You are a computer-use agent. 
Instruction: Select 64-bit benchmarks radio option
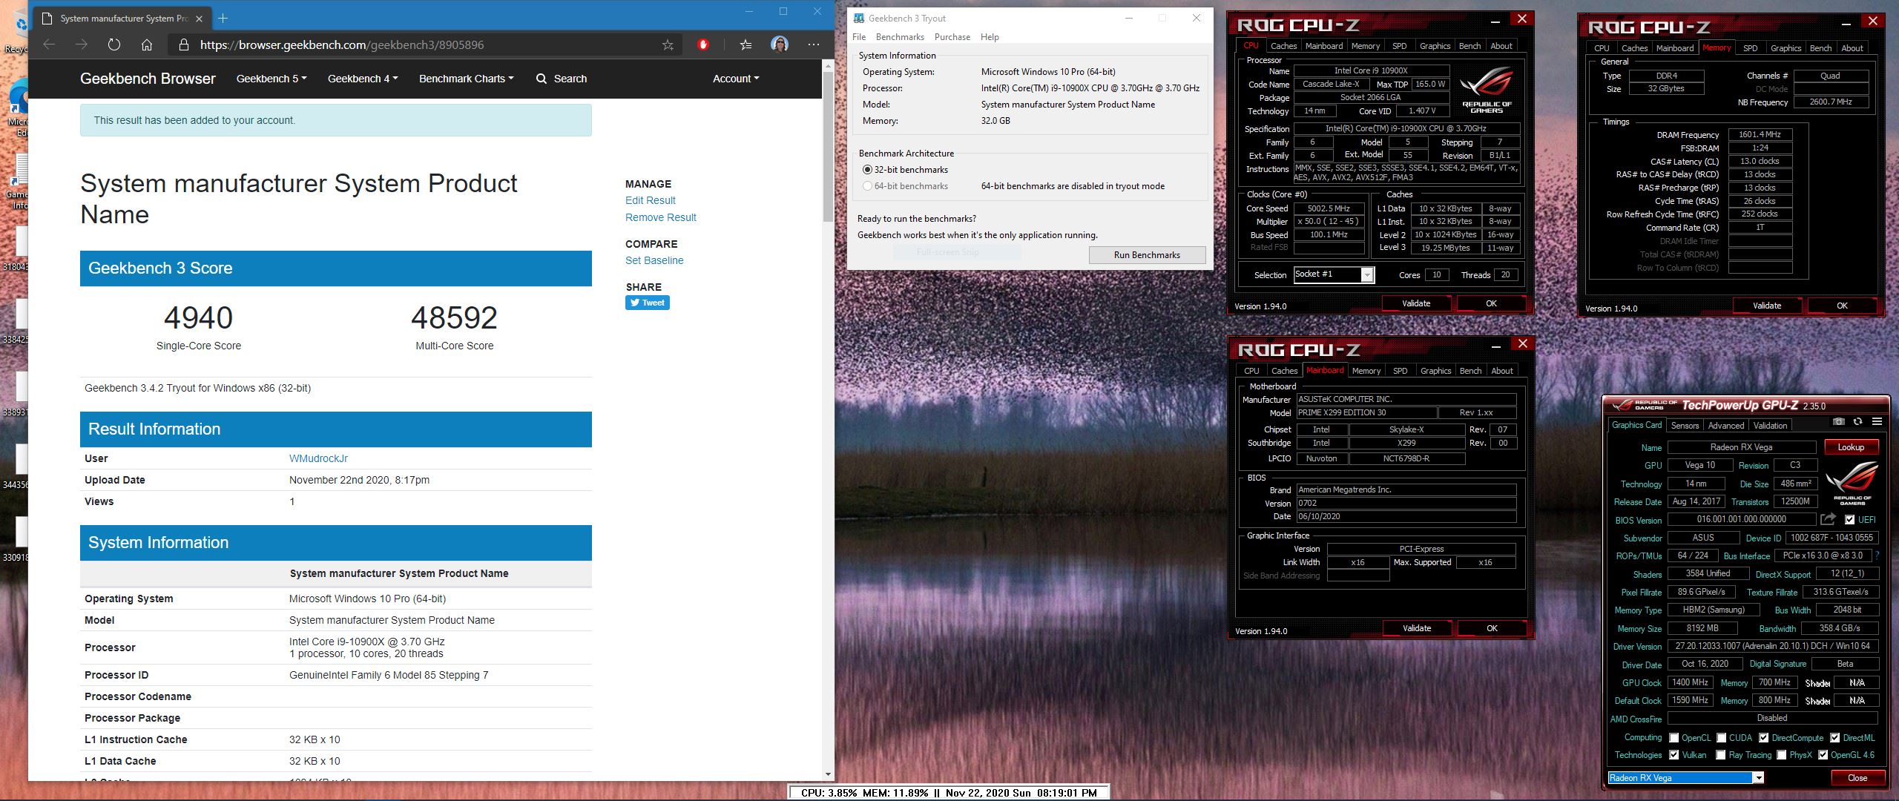click(867, 186)
